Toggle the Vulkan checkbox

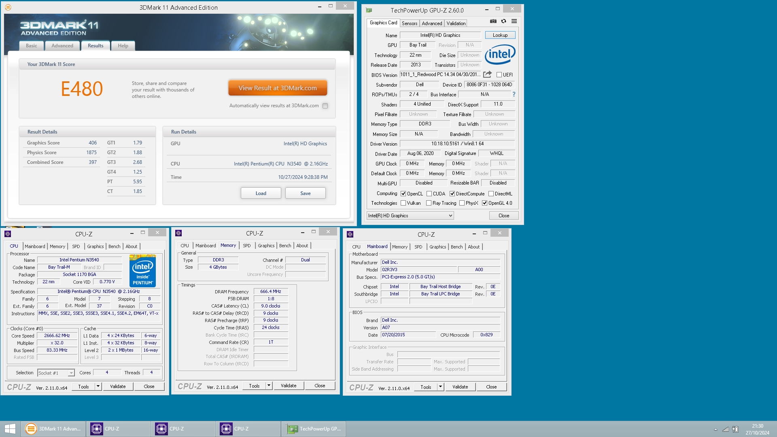click(403, 203)
